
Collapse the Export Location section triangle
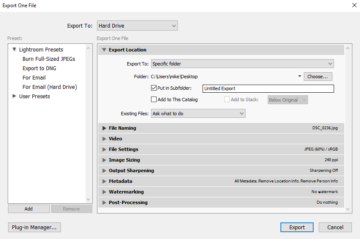tap(104, 50)
